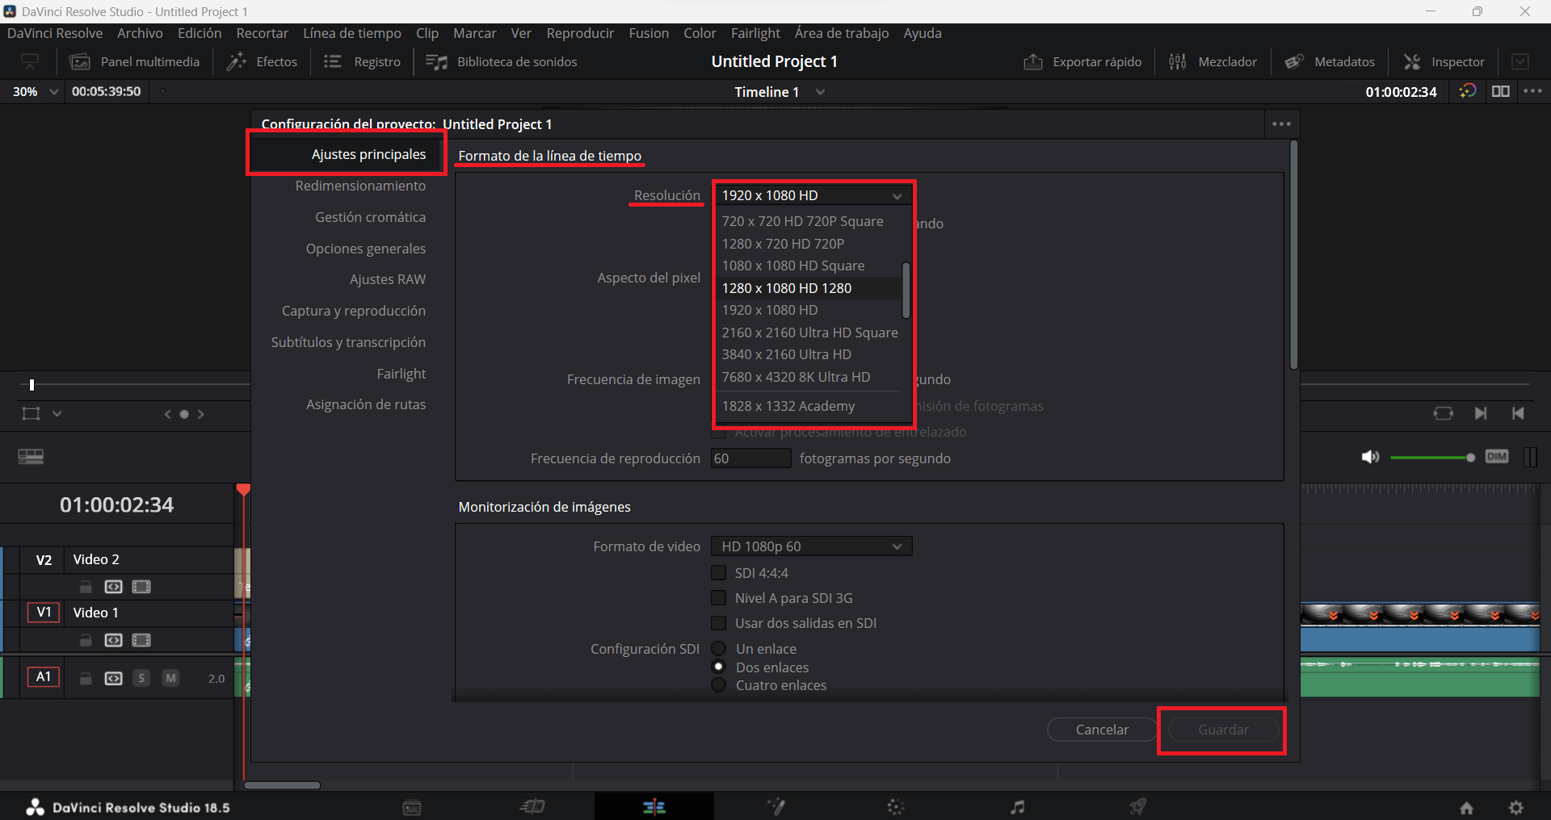The image size is (1551, 820).
Task: Go to Gestión cromática settings tab
Action: pyautogui.click(x=370, y=217)
